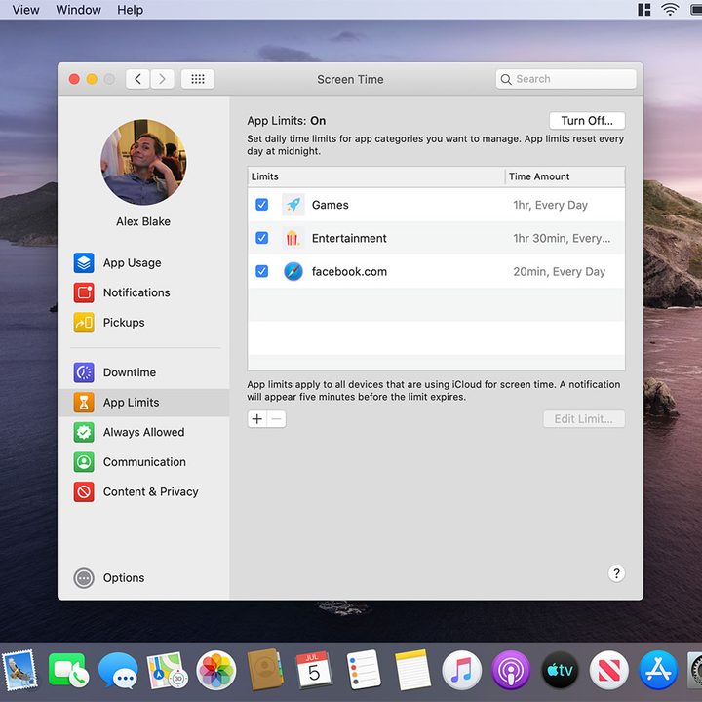Launch Reminders from the Dock
Image resolution: width=702 pixels, height=702 pixels.
[364, 670]
